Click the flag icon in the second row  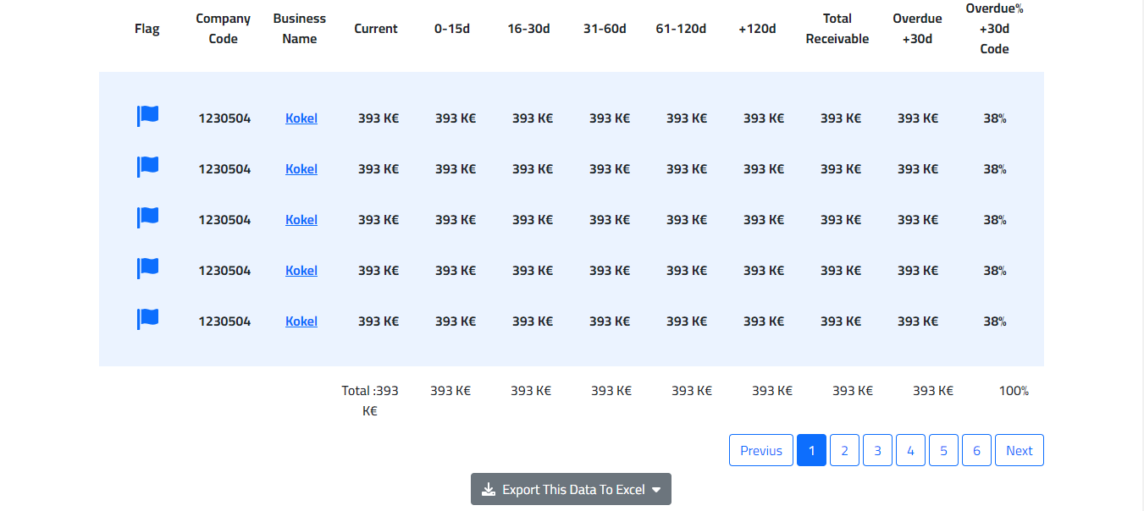coord(147,167)
